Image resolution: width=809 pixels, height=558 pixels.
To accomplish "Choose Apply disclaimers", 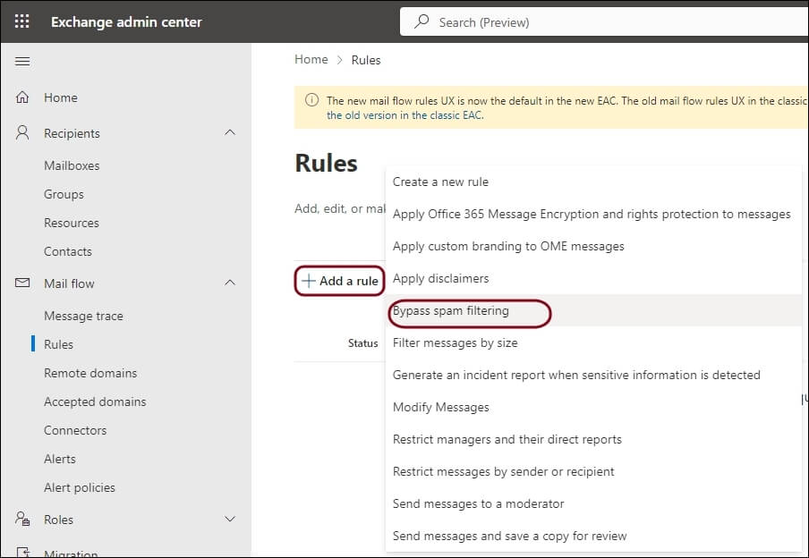I will (440, 278).
